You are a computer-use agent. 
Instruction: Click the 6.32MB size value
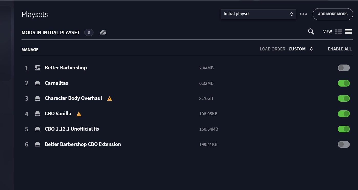[206, 83]
